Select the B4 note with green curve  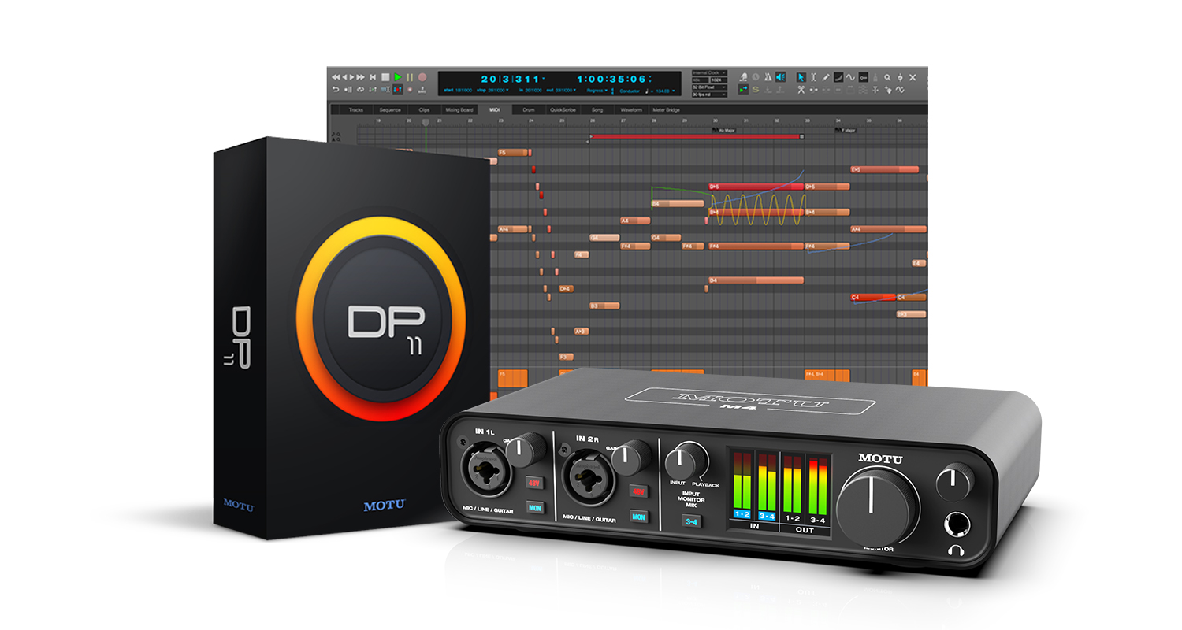pyautogui.click(x=677, y=203)
